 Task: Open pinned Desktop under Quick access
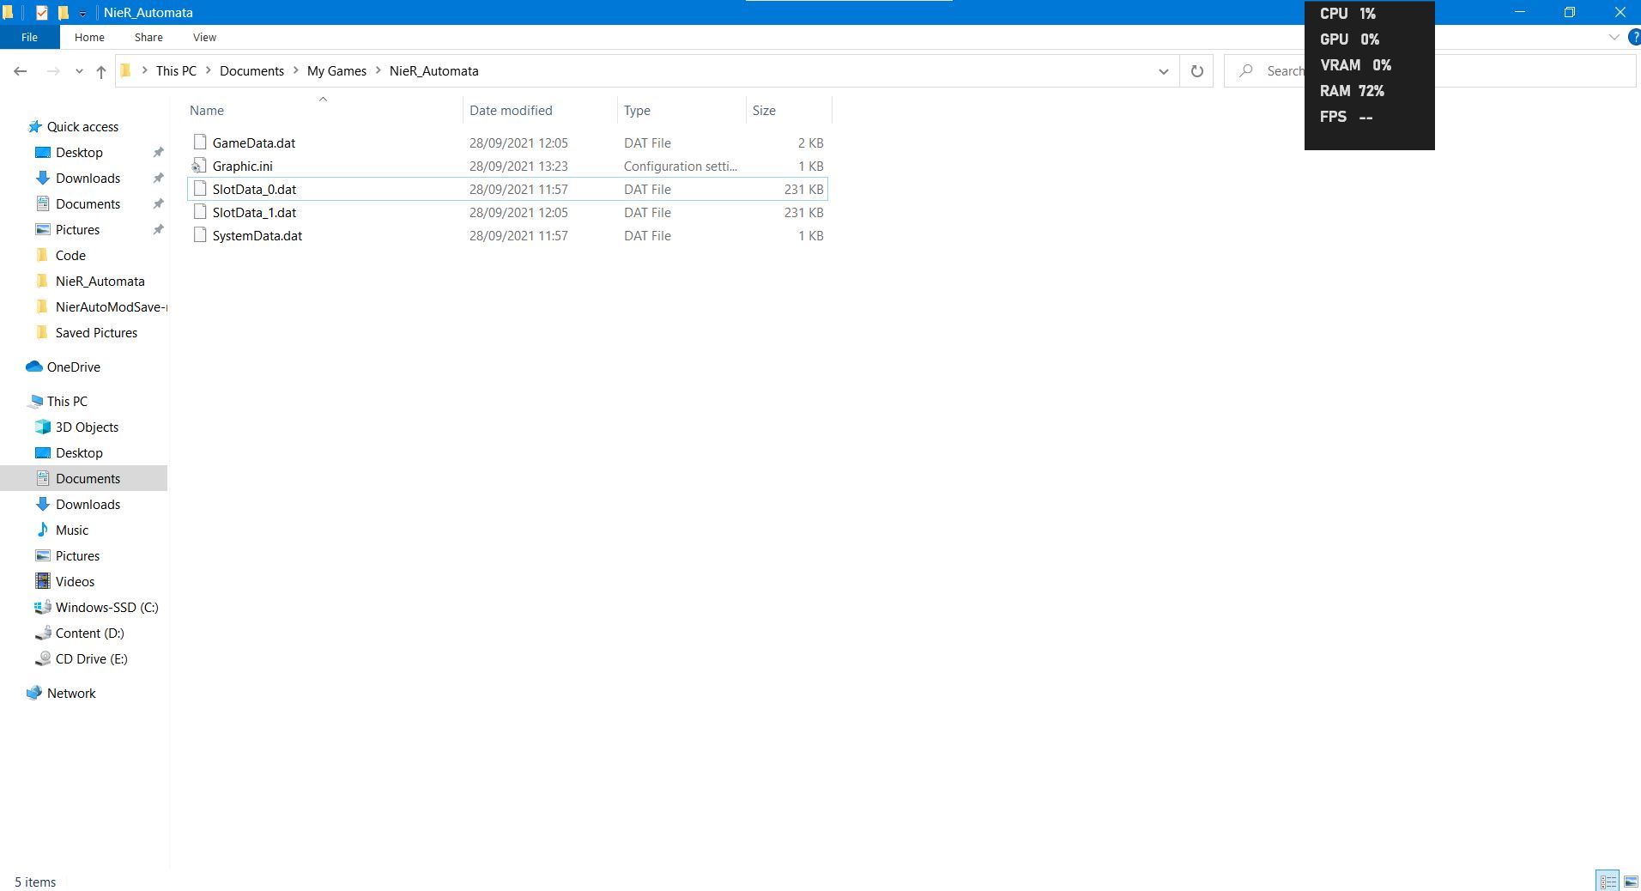point(79,152)
